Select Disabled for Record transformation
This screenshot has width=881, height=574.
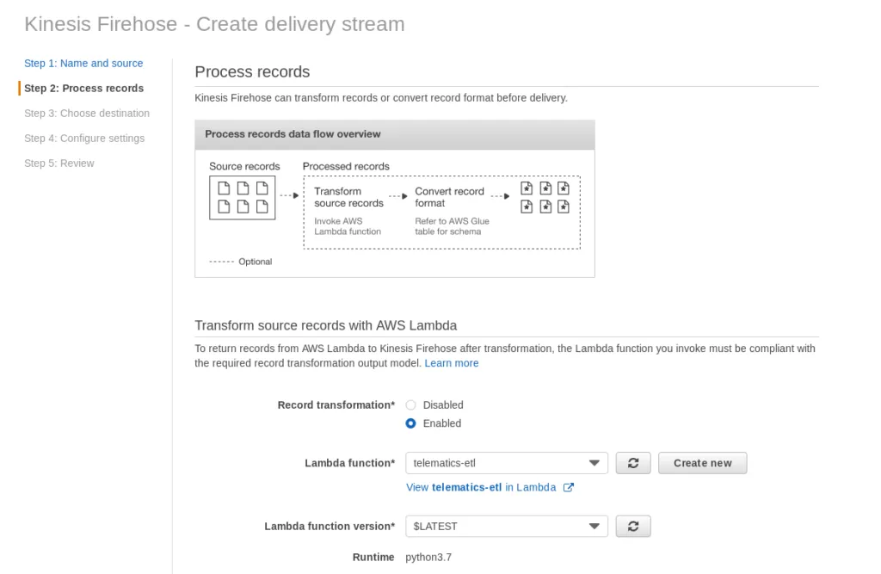pos(411,404)
